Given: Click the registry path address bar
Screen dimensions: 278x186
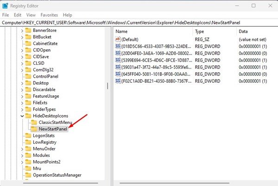Looking at the screenshot, I should [139, 23].
